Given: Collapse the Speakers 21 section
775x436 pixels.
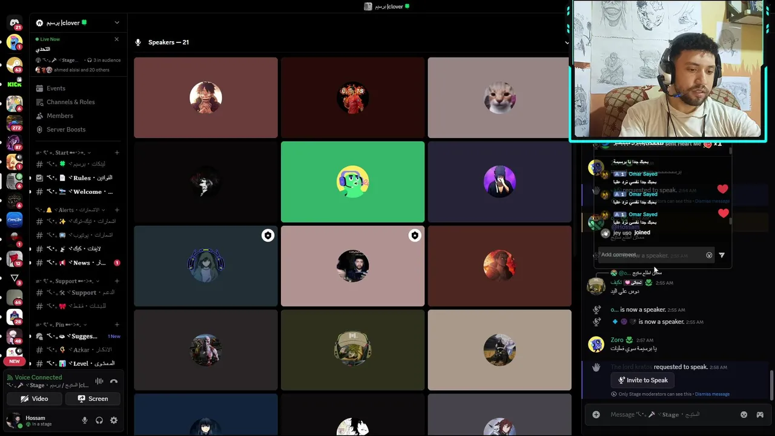Looking at the screenshot, I should (x=567, y=42).
